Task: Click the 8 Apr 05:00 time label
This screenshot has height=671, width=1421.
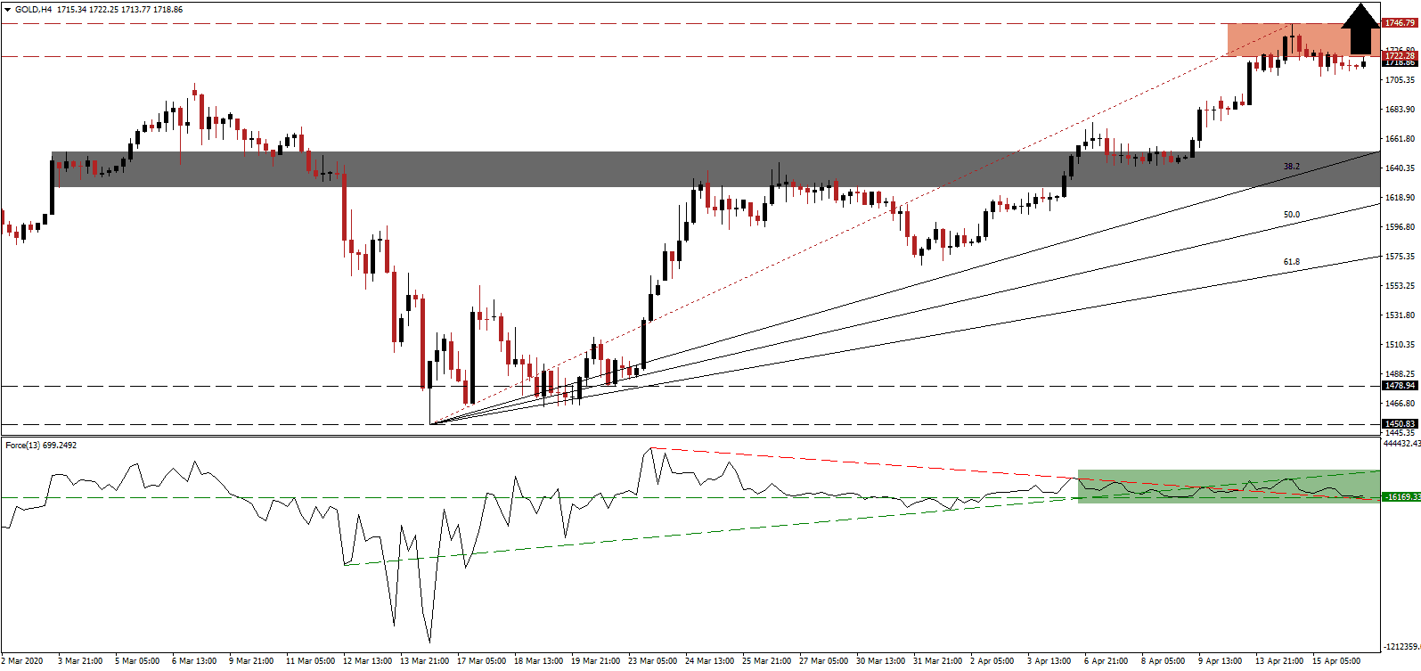Action: click(x=1164, y=661)
